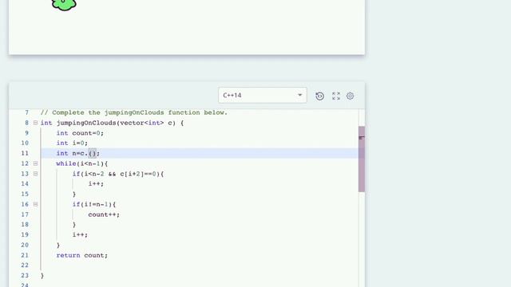Click the comment text on line 7

pos(134,112)
